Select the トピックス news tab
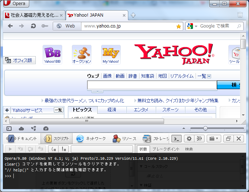Image resolution: width=249 pixels, height=192 pixels. pyautogui.click(x=82, y=110)
